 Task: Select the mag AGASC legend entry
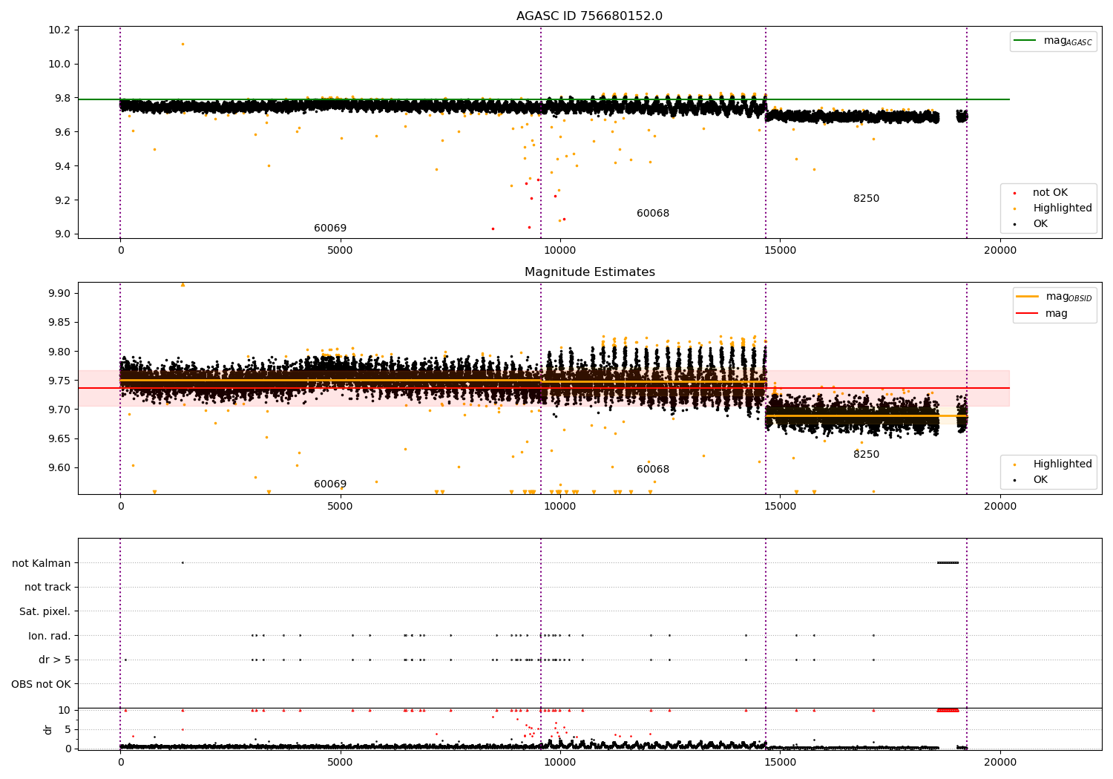1053,41
